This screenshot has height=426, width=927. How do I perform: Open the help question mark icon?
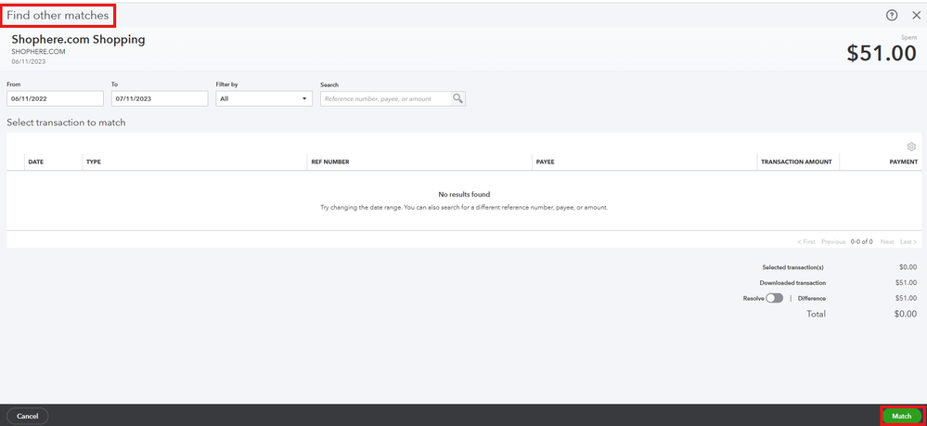892,16
